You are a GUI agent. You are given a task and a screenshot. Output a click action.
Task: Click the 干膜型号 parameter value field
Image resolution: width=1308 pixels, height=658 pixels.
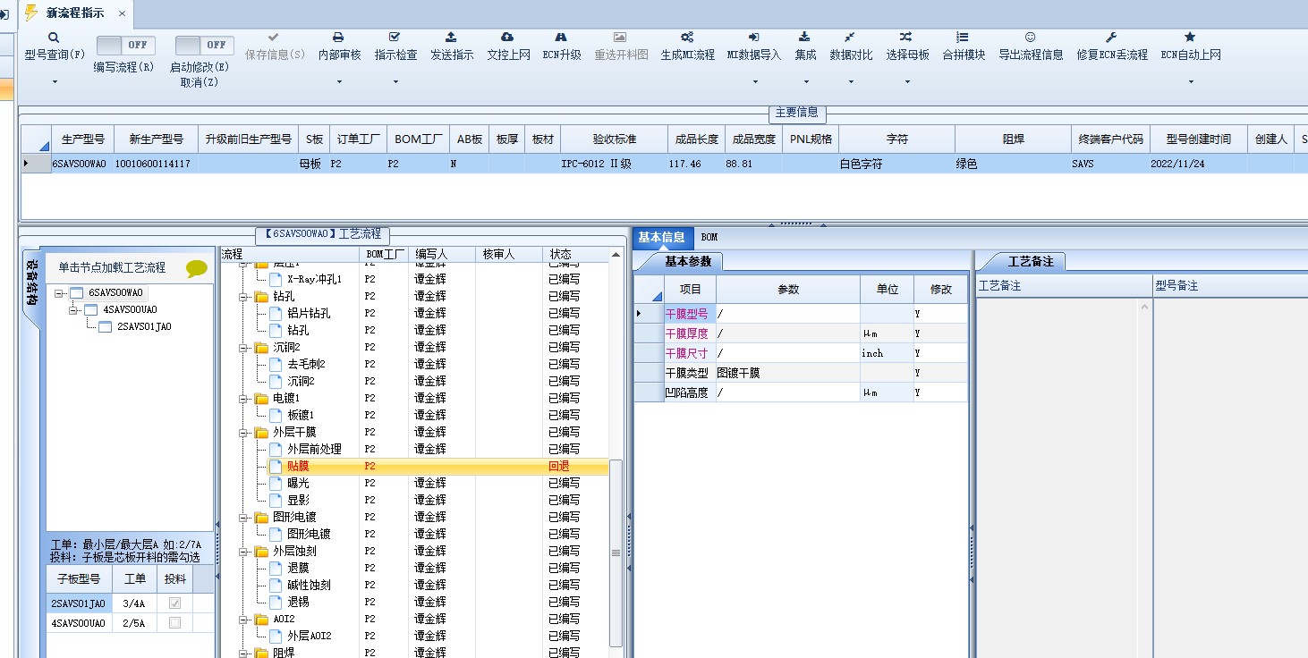pyautogui.click(x=787, y=314)
